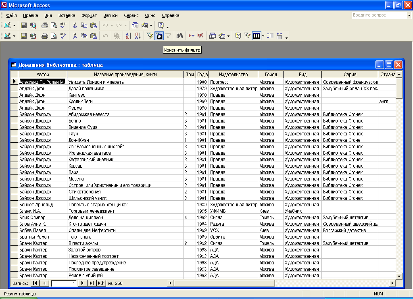
Task: Apply filter by selection (funnel with lightning)
Action: [x=150, y=36]
